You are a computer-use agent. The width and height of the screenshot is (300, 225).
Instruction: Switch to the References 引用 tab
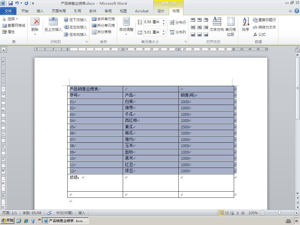pyautogui.click(x=77, y=11)
